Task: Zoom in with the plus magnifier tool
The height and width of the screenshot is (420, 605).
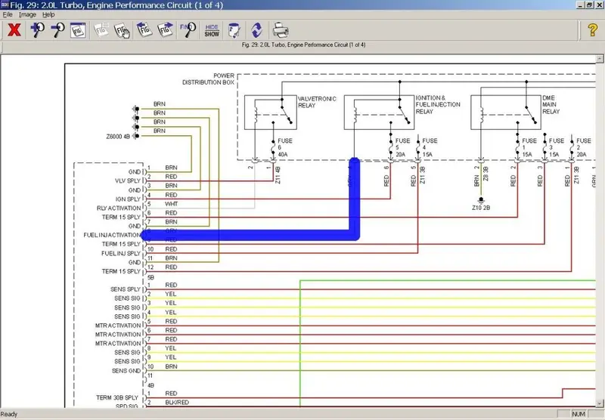Action: pyautogui.click(x=37, y=29)
